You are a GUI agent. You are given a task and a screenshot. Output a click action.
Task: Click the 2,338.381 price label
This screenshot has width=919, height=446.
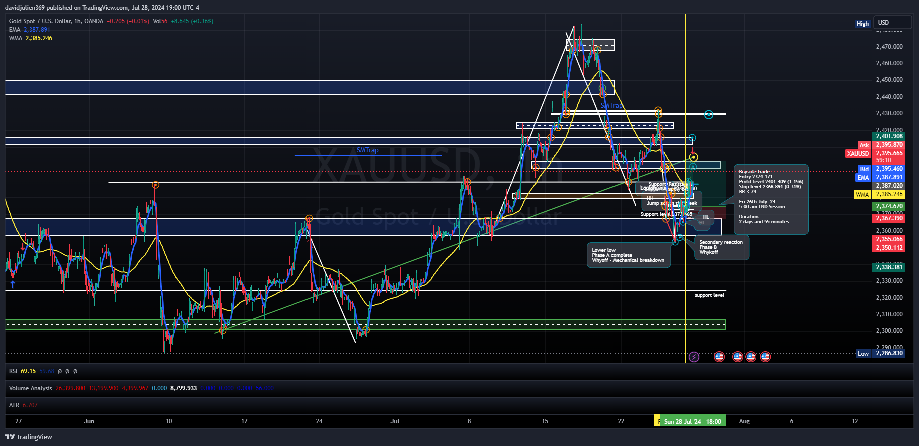point(889,267)
